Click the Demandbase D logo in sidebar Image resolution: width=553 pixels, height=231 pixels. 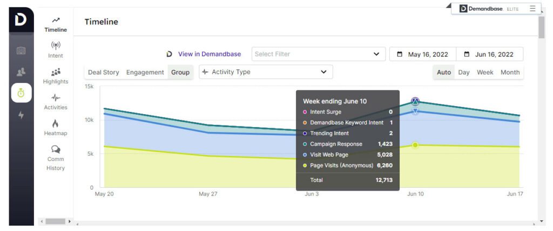pyautogui.click(x=21, y=20)
